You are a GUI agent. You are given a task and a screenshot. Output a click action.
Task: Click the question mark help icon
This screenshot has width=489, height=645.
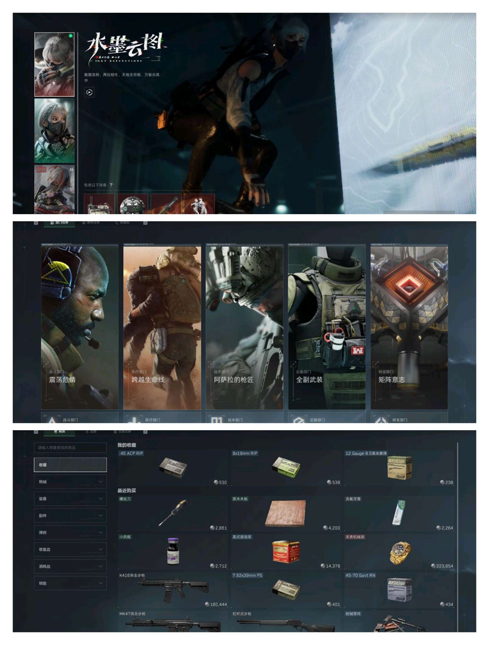tap(111, 185)
